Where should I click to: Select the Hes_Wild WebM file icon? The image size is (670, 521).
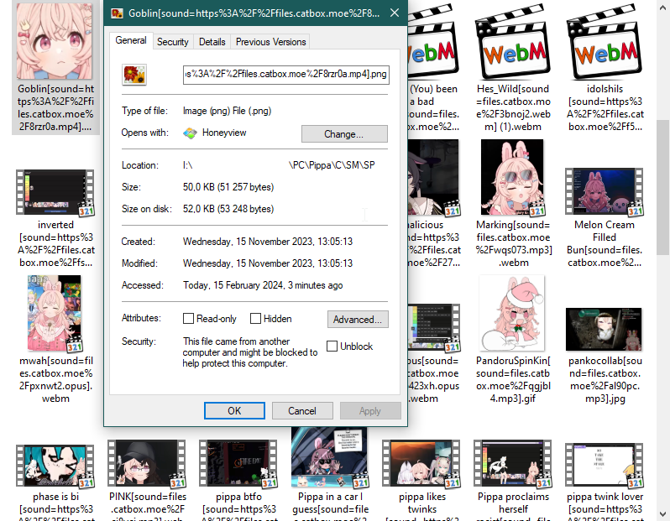(x=513, y=42)
